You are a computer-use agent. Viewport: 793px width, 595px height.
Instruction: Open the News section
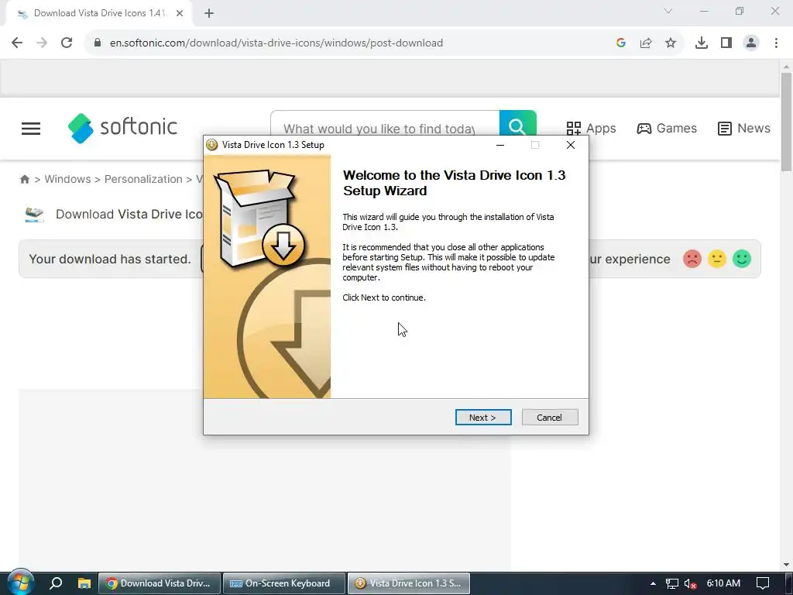point(744,128)
